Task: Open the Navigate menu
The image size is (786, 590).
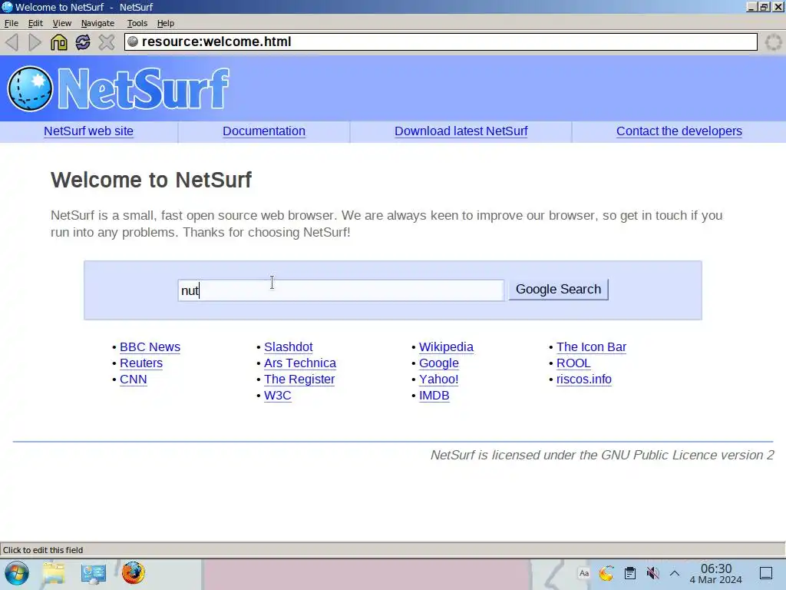Action: point(97,23)
